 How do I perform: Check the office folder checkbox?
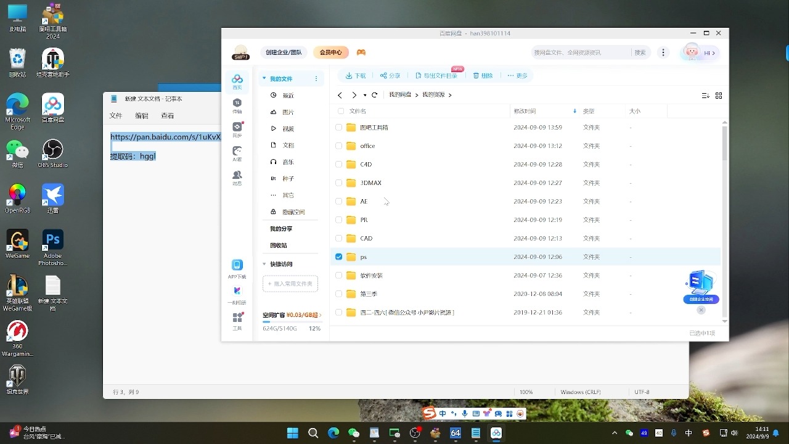[x=338, y=146]
